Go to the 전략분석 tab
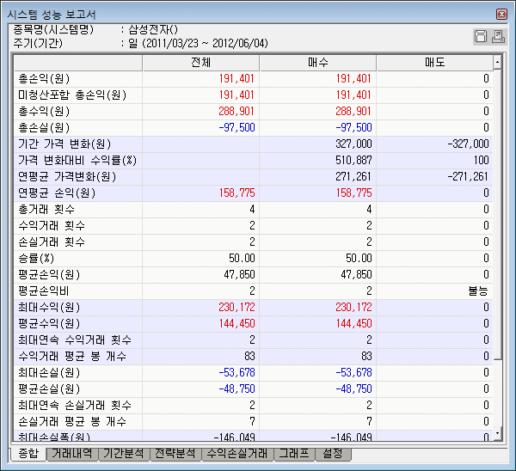Screen dimensions: 516x471 [175, 454]
